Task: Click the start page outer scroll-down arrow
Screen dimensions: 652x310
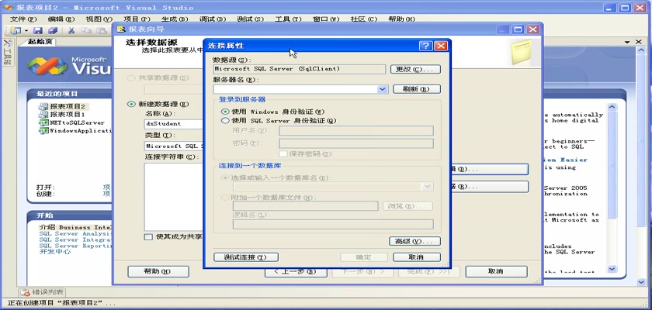Action: [641, 282]
